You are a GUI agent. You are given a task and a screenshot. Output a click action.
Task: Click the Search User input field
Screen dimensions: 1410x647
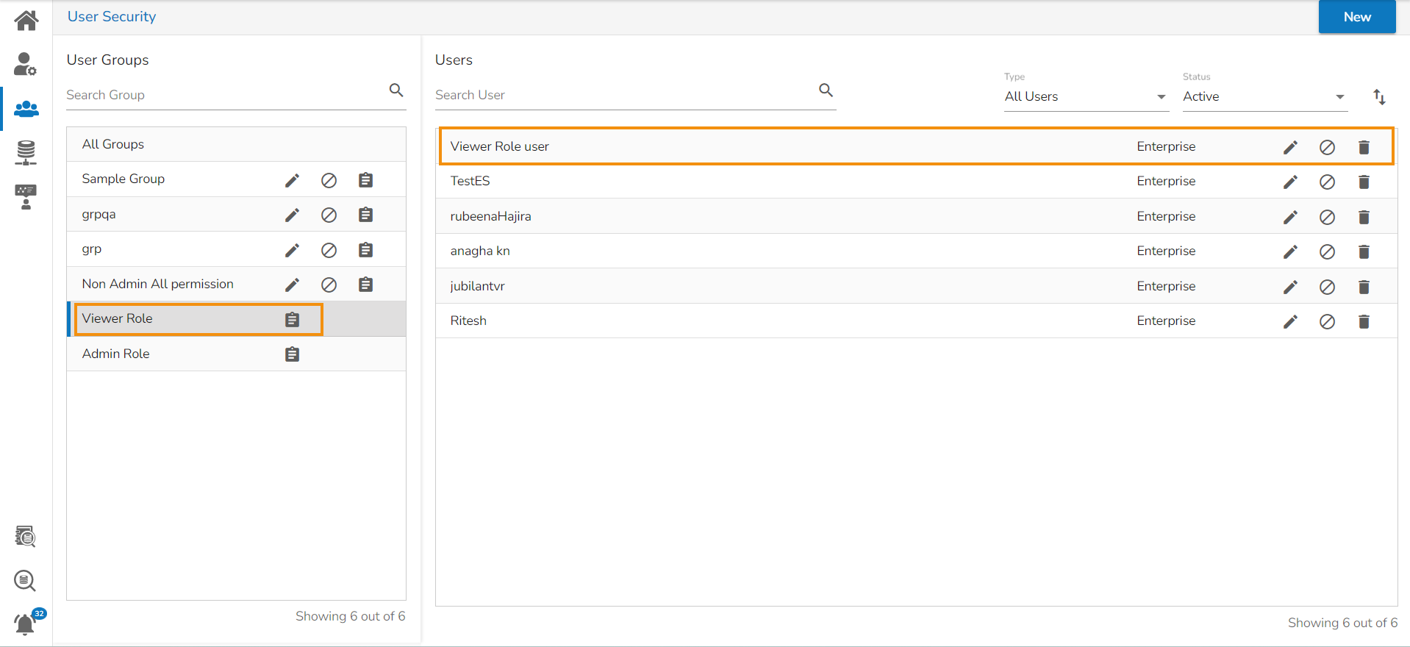[x=623, y=95]
